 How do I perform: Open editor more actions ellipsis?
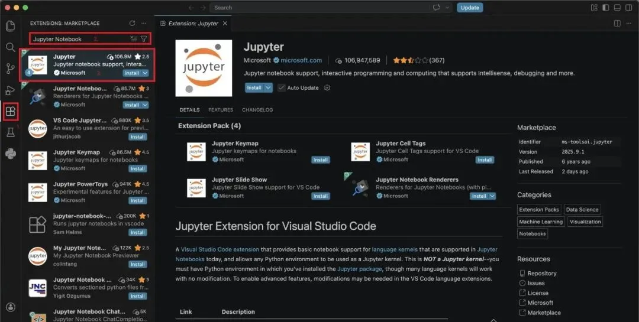point(629,23)
